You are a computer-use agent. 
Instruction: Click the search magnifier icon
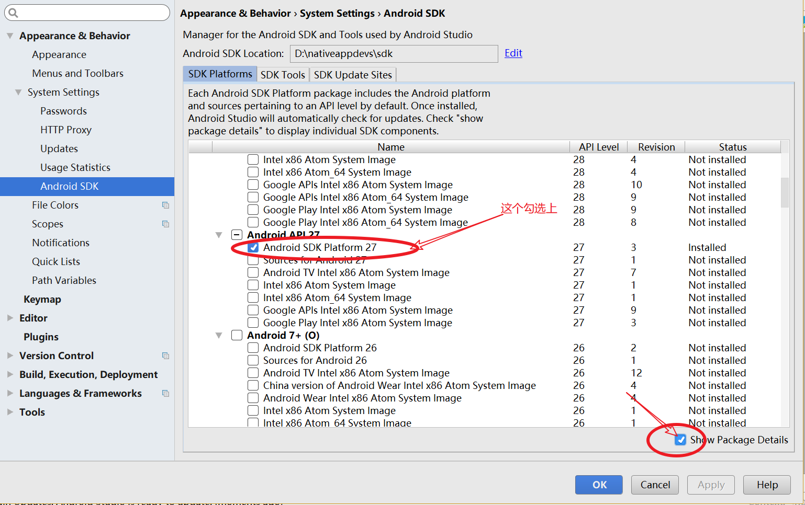pos(14,13)
